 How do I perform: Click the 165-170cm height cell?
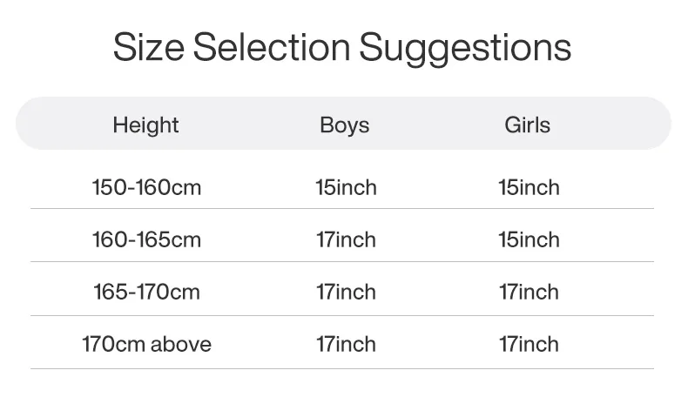[146, 292]
